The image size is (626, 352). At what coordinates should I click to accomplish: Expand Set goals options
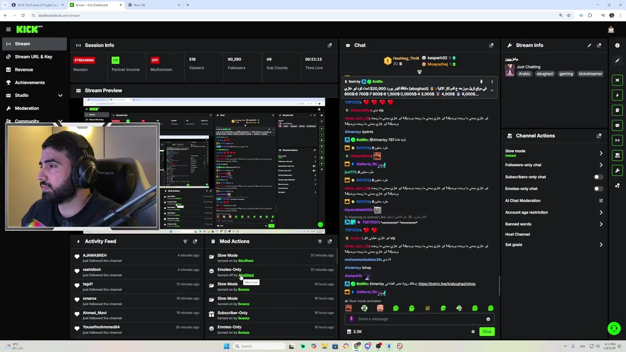pos(601,245)
